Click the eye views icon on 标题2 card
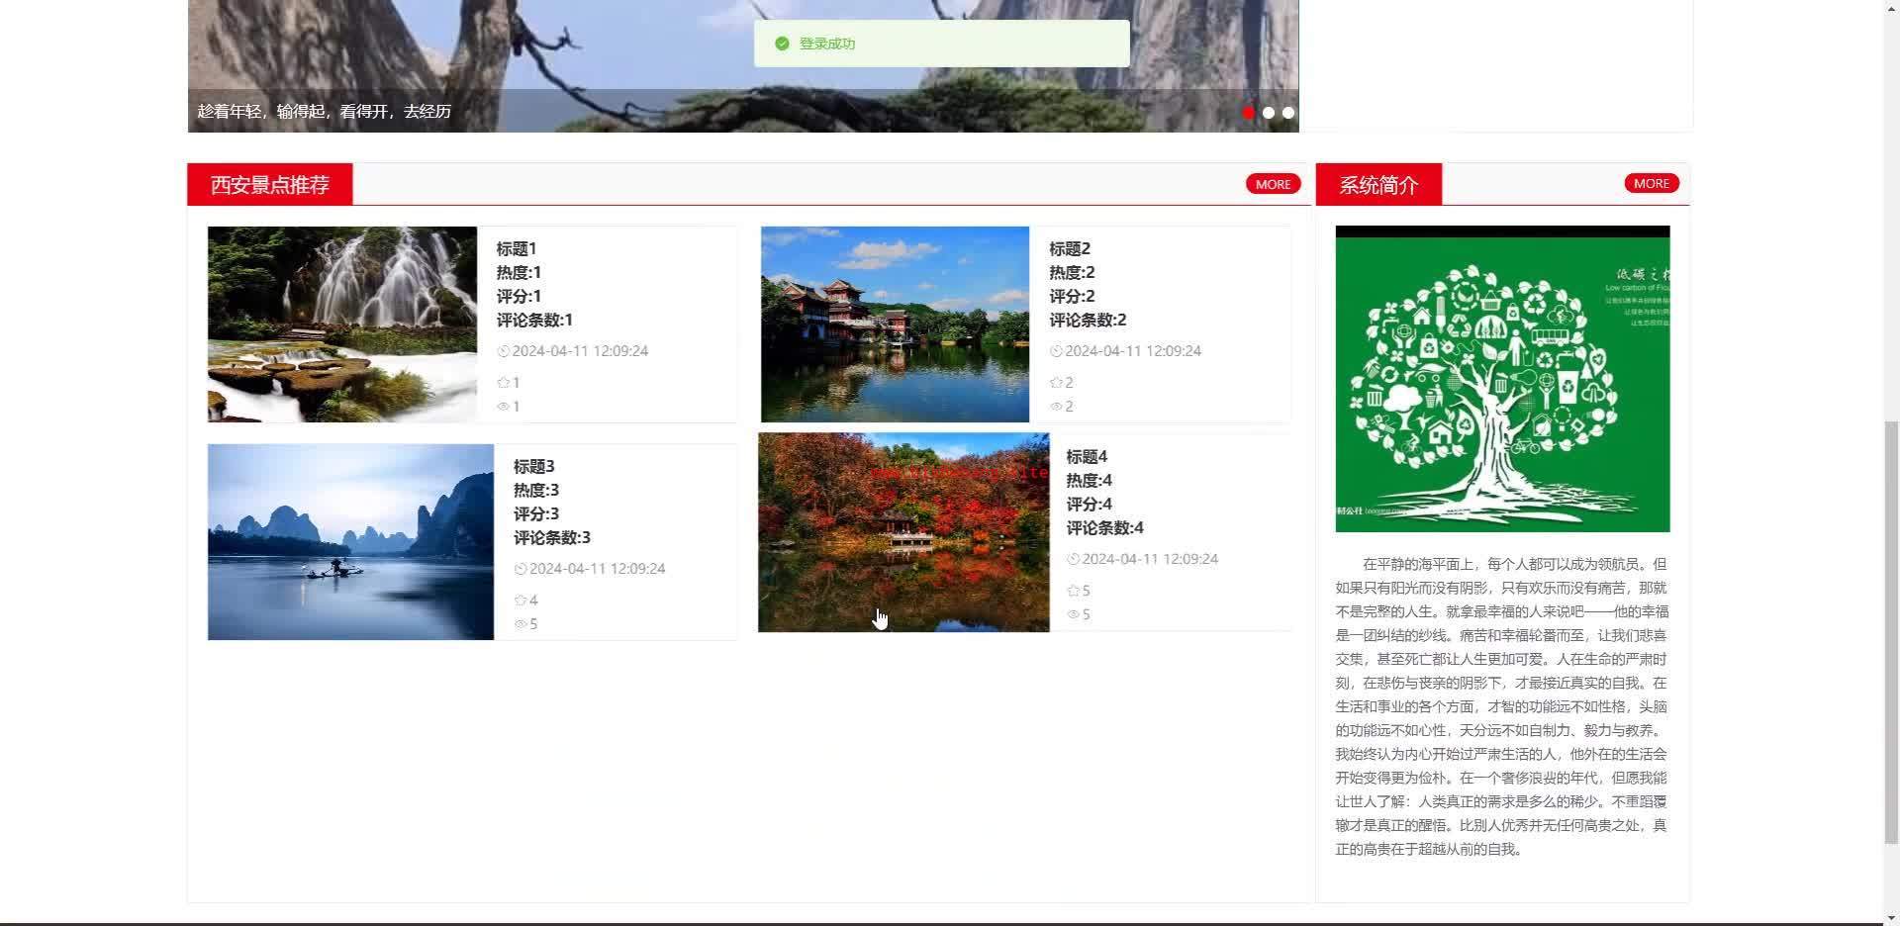This screenshot has height=926, width=1900. click(1056, 407)
